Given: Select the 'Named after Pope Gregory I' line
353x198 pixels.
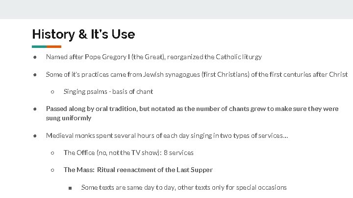Looking at the screenshot, I should pyautogui.click(x=153, y=57).
